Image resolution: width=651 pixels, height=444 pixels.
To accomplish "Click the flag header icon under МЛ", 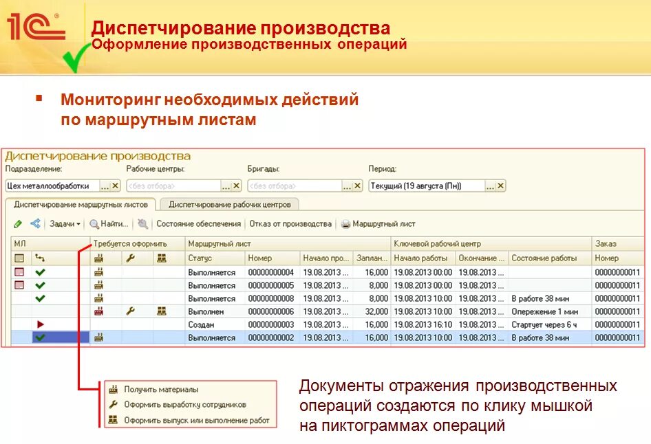I will pos(19,258).
